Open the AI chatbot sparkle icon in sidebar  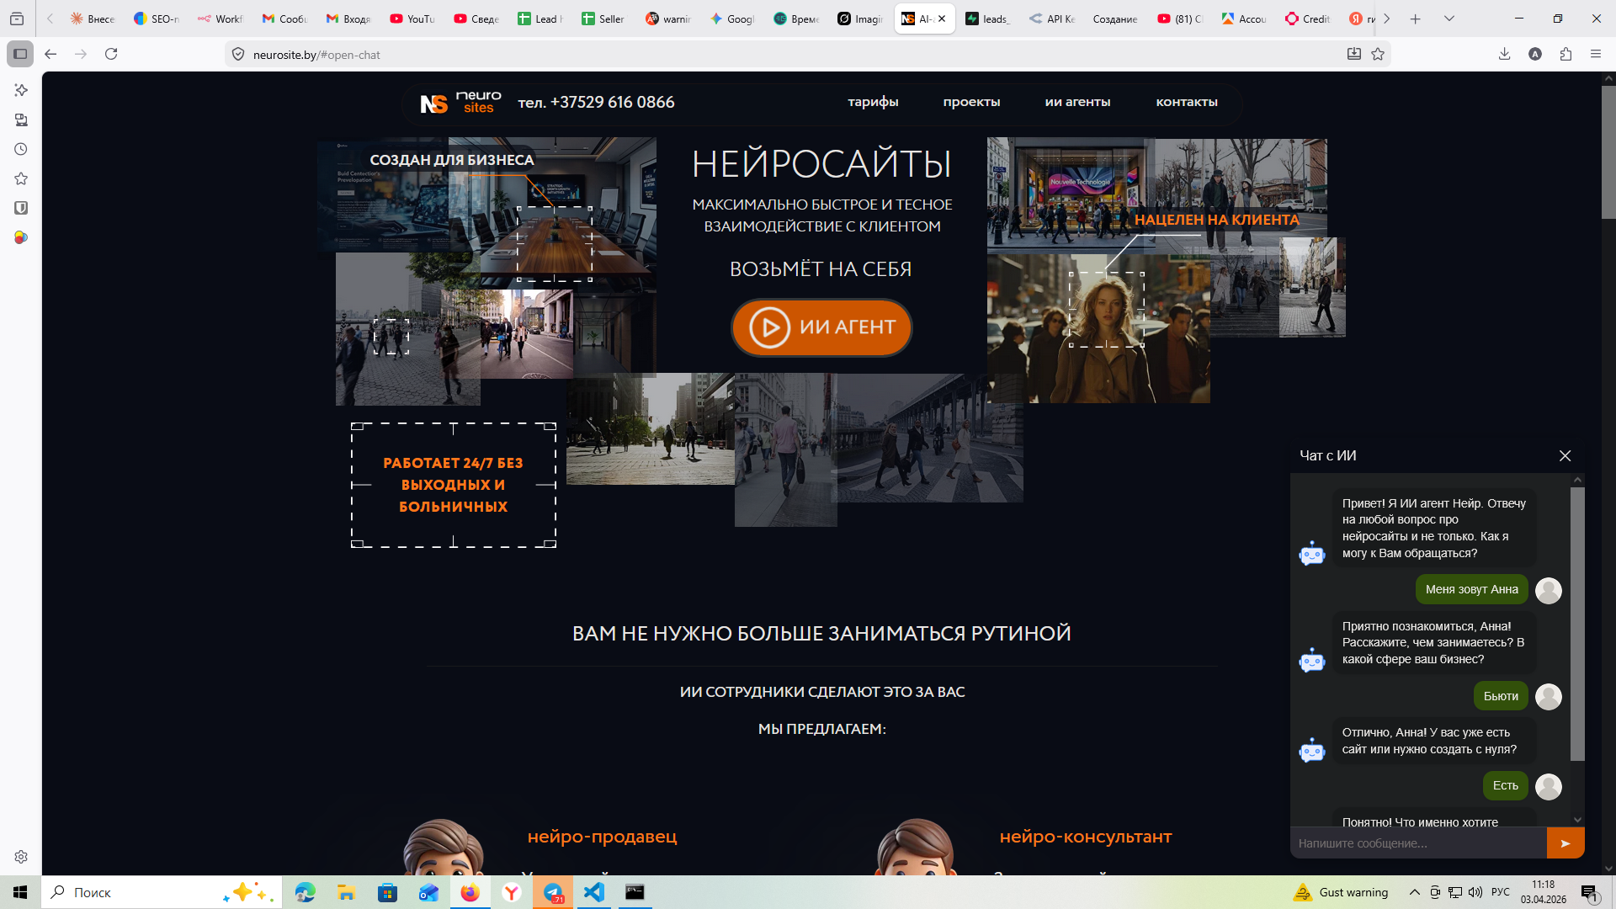pos(20,90)
